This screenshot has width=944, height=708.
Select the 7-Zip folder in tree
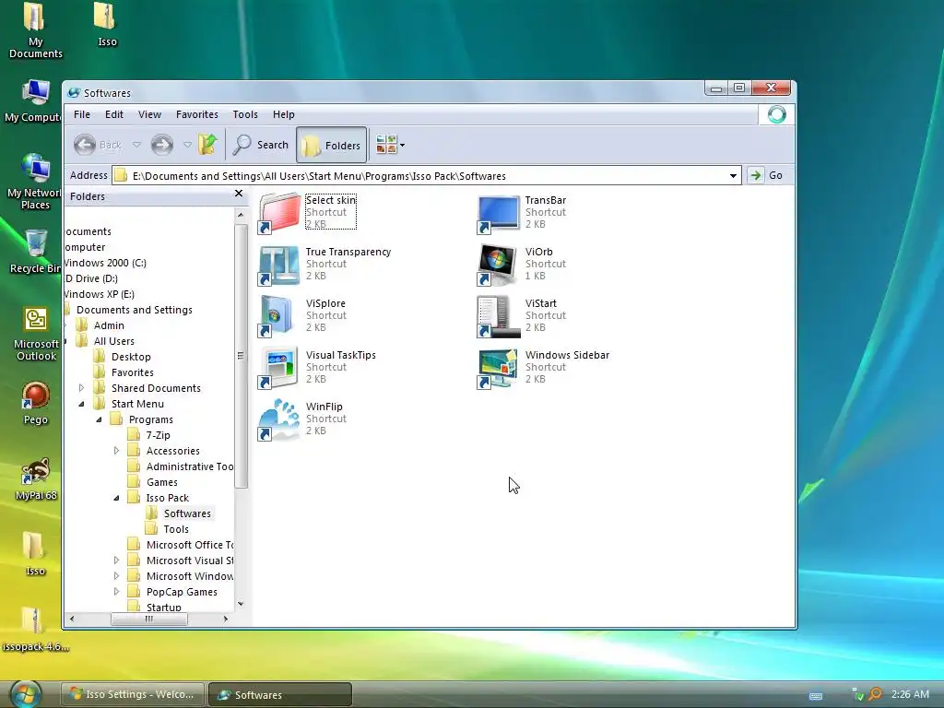point(158,435)
